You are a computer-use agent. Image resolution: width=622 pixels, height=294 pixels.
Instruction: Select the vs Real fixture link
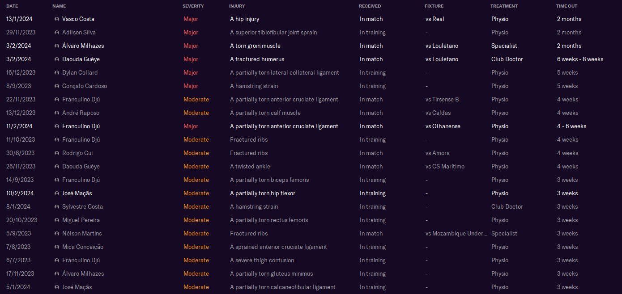point(435,19)
